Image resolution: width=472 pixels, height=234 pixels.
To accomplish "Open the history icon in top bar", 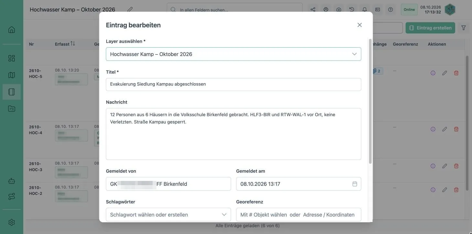I will tap(352, 9).
